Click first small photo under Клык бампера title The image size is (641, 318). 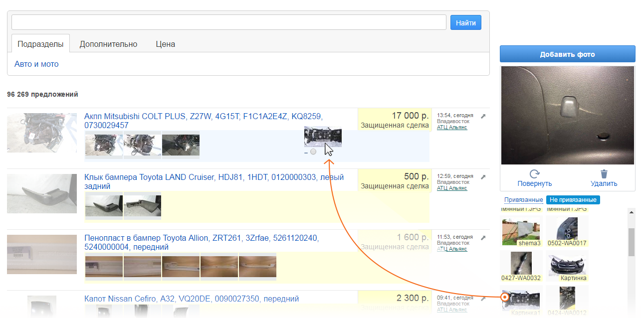104,205
